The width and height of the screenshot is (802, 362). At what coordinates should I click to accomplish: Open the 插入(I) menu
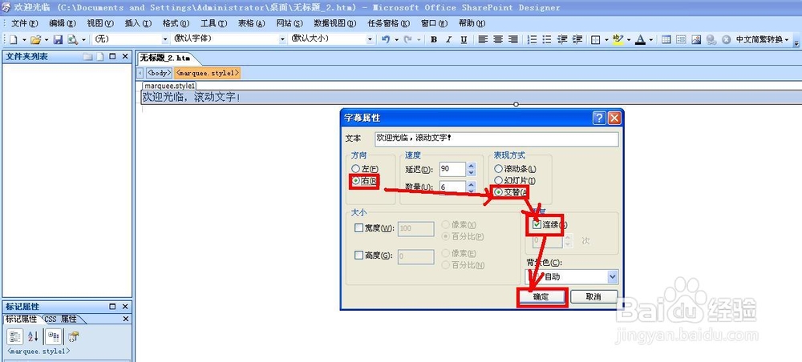coord(138,23)
